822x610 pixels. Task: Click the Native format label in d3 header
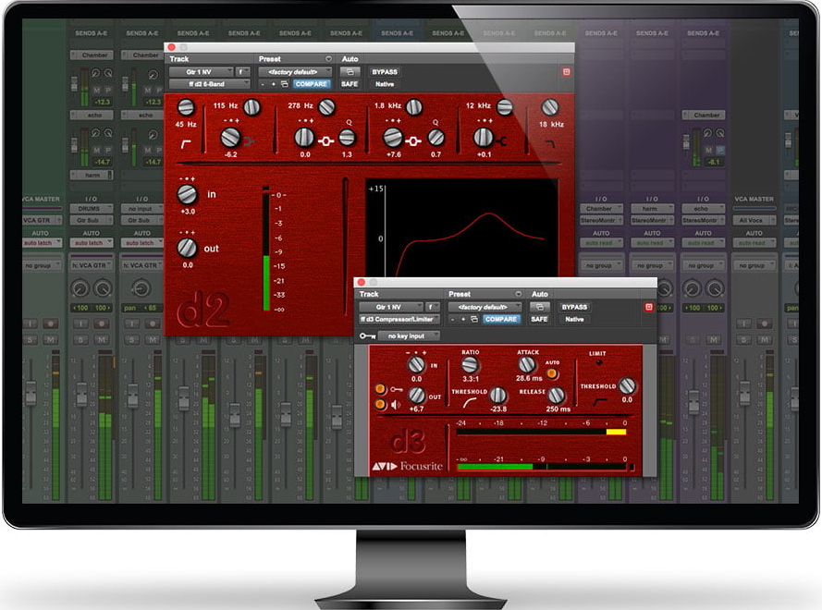(574, 319)
